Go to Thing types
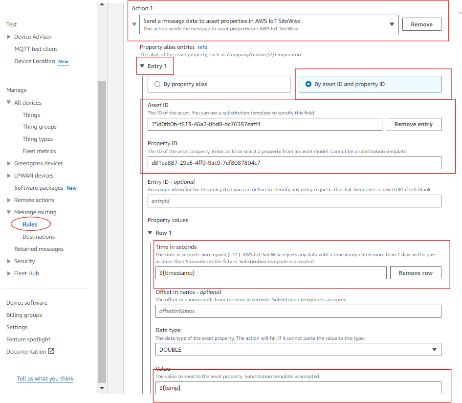This screenshot has width=462, height=403. (x=38, y=139)
